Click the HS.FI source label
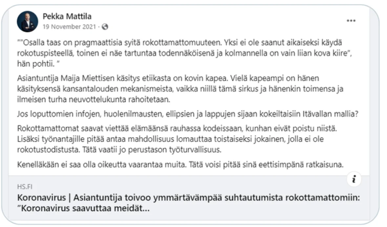This screenshot has width=387, height=227. [x=25, y=187]
